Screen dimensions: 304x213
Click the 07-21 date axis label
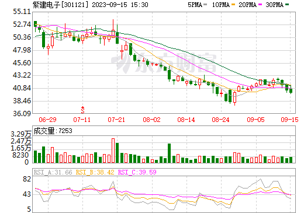(116, 120)
